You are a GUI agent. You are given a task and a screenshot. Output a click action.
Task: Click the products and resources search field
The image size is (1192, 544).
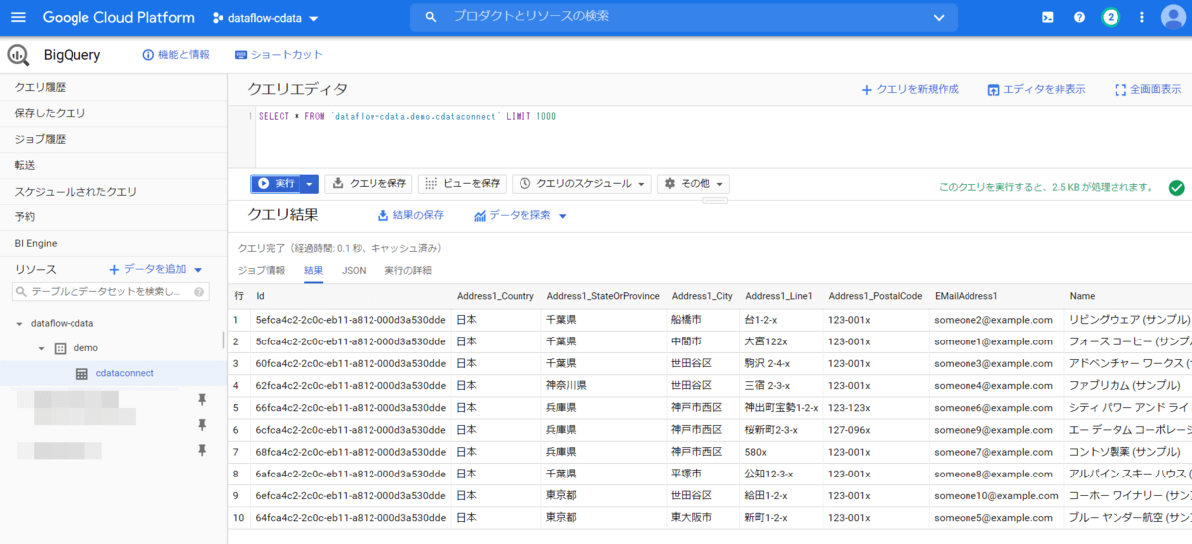(x=683, y=17)
